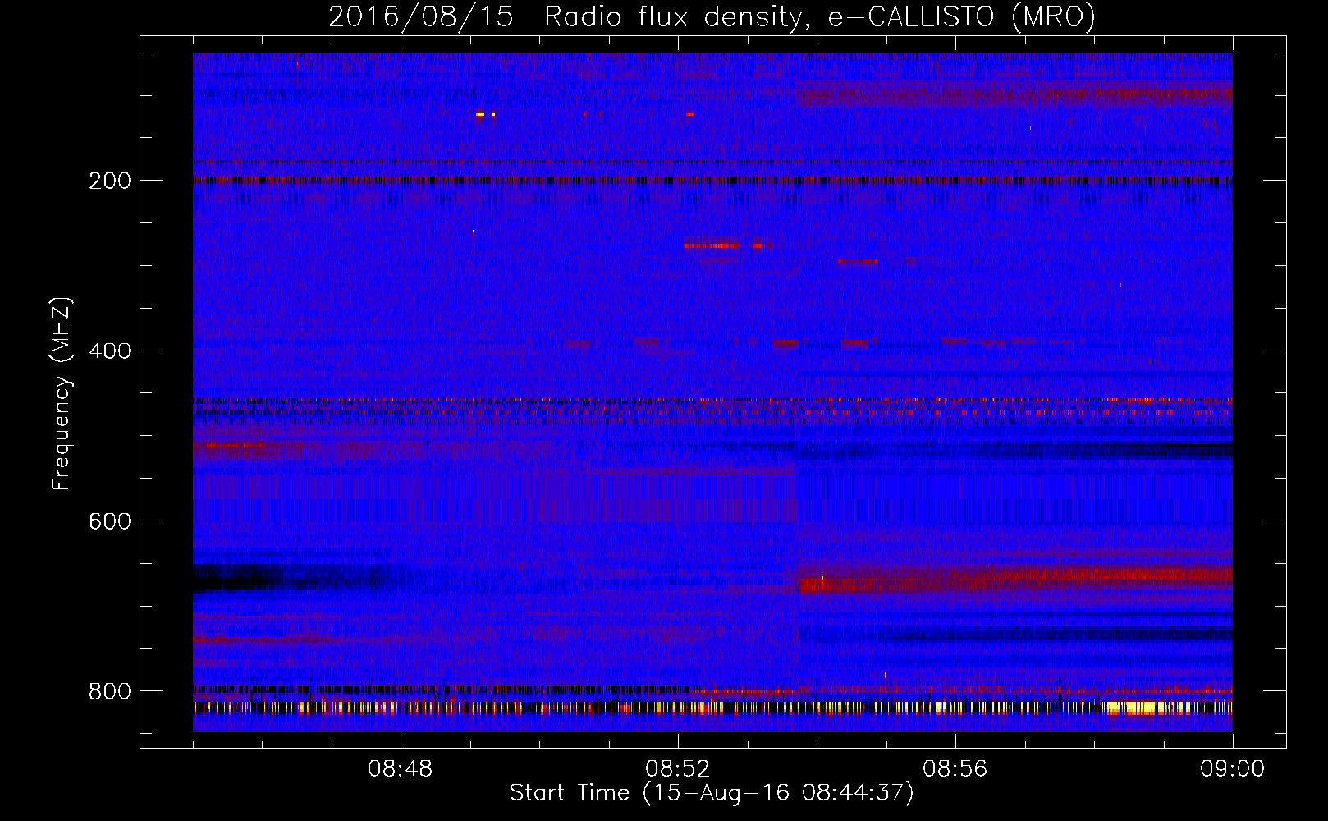Click the 600 frequency tick label

[x=110, y=521]
